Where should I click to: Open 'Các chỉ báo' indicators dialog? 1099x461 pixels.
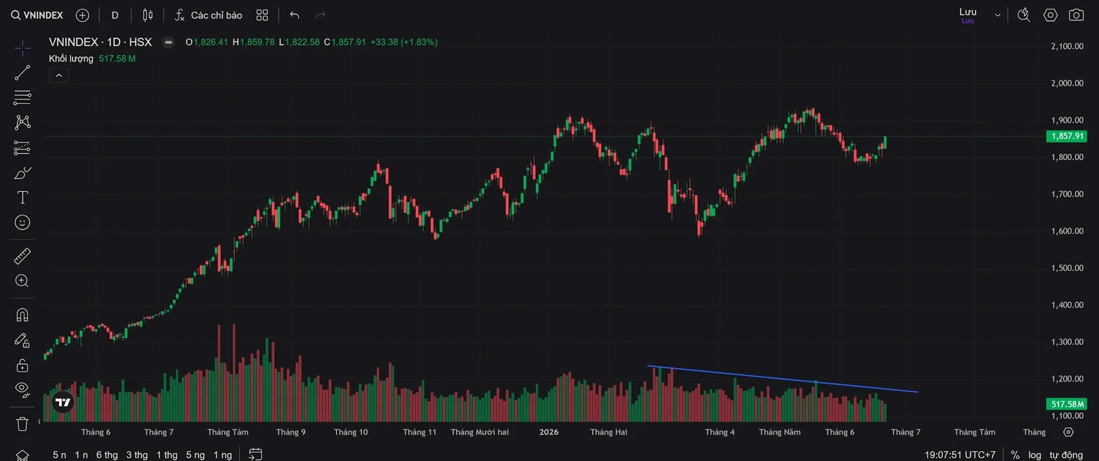click(x=208, y=15)
